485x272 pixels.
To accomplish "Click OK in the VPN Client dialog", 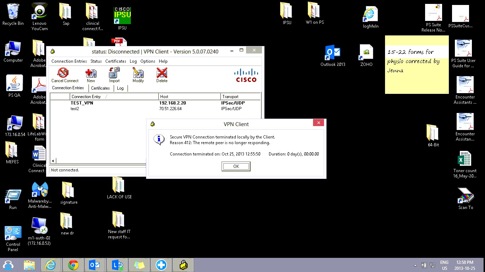I will click(236, 166).
